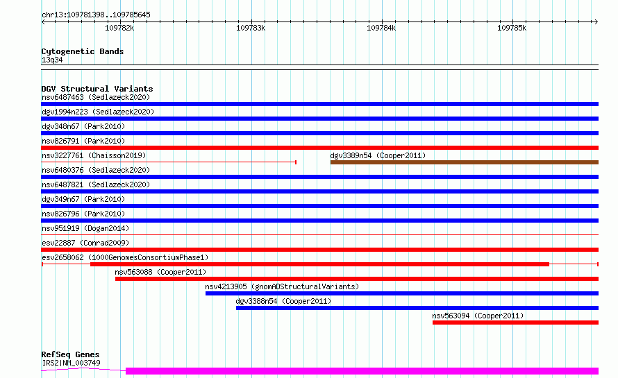Open the IRS2|NM_003749 gene label
This screenshot has height=378, width=618.
pyautogui.click(x=71, y=363)
